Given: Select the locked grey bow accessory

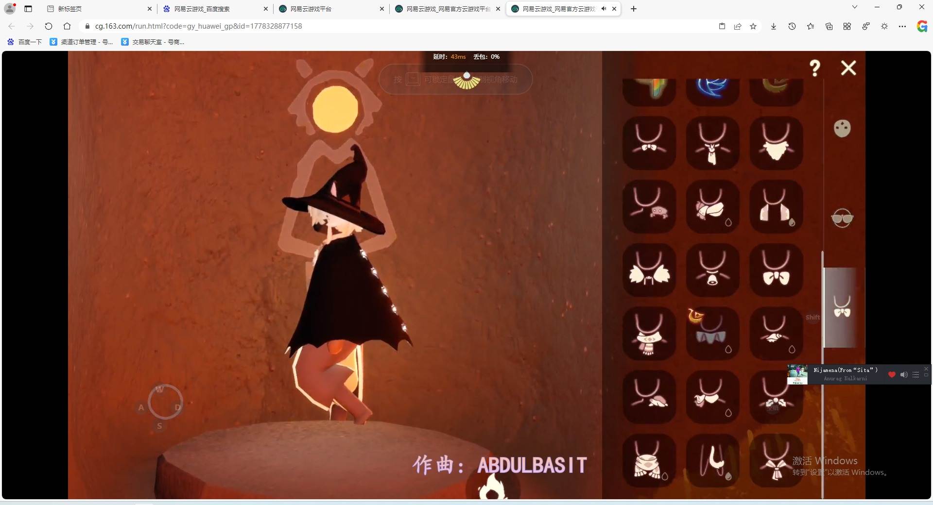Looking at the screenshot, I should click(712, 334).
